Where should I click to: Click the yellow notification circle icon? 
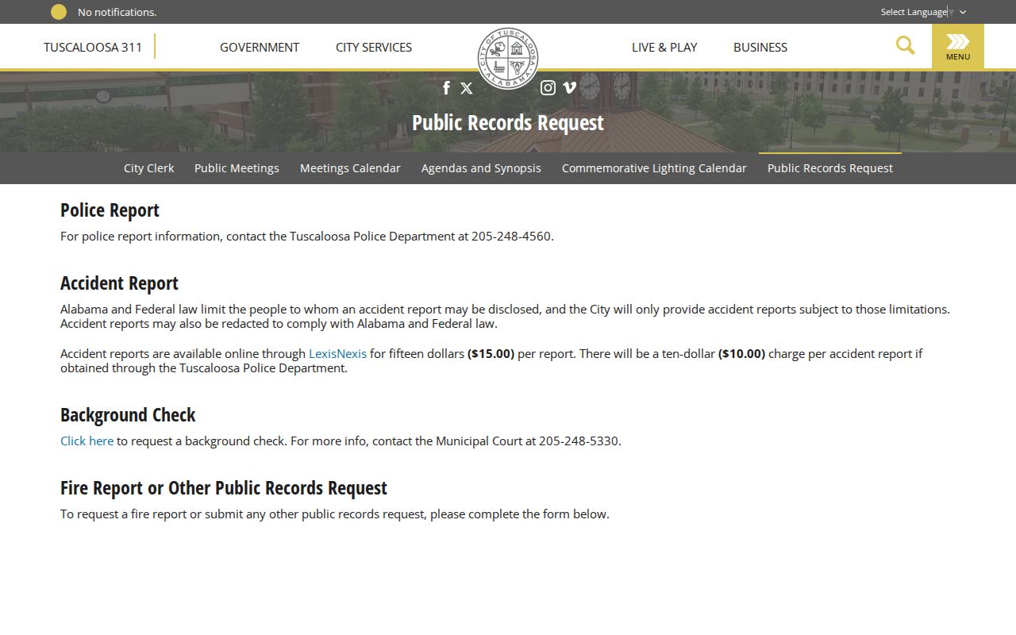59,12
